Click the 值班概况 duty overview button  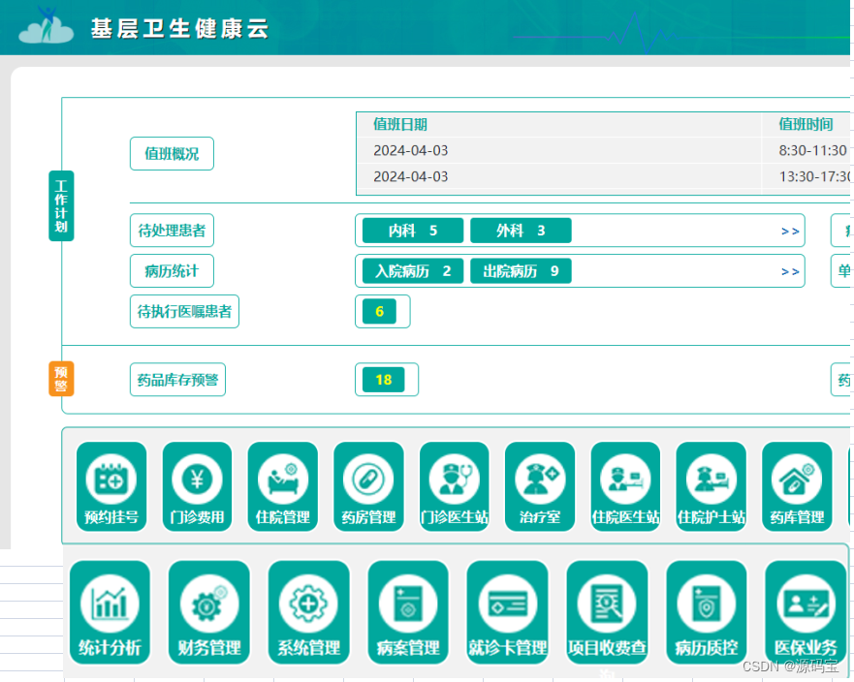click(172, 153)
